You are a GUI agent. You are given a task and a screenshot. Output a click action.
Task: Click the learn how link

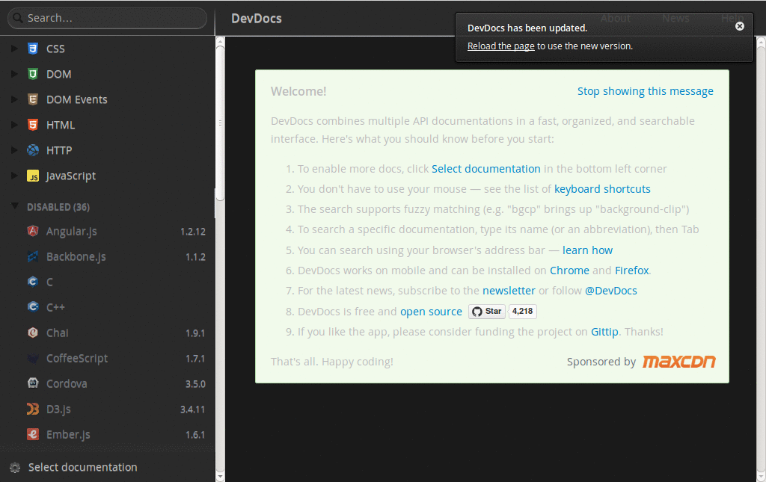[x=587, y=250]
